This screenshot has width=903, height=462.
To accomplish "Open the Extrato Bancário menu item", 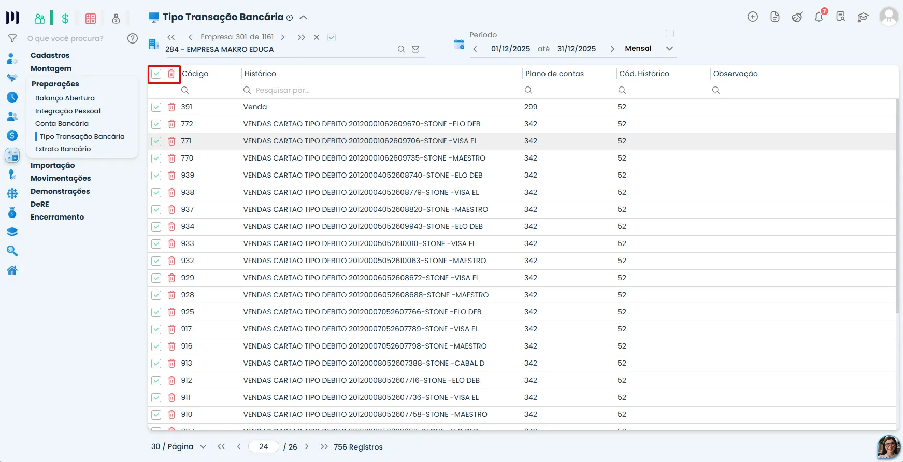I will coord(63,149).
